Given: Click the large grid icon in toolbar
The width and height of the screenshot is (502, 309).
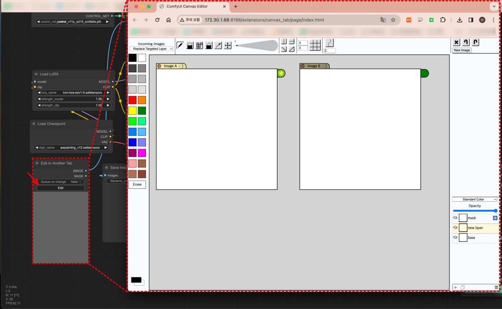Looking at the screenshot, I should point(315,45).
